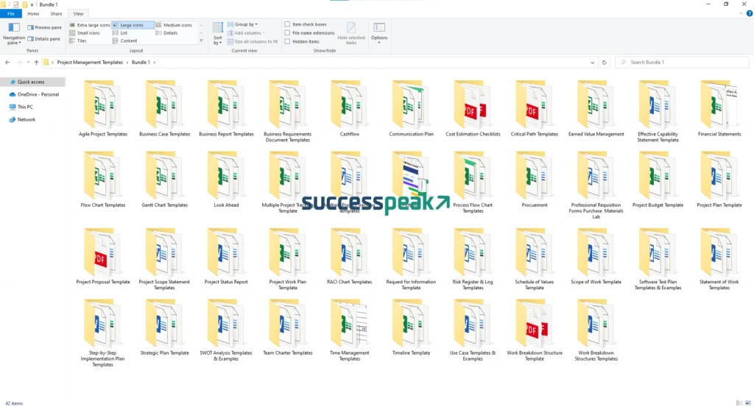Screen dimensions: 754x407
Task: Select Details layout view
Action: (170, 33)
